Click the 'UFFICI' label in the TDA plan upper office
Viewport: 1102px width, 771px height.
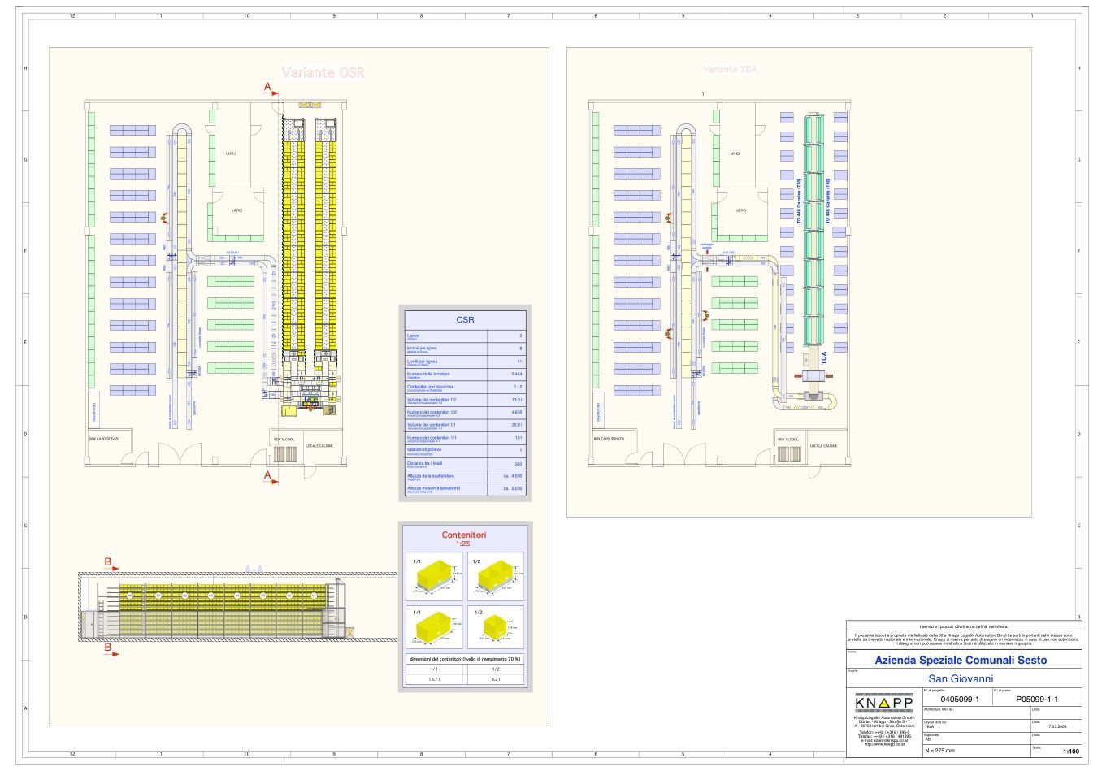coord(735,154)
